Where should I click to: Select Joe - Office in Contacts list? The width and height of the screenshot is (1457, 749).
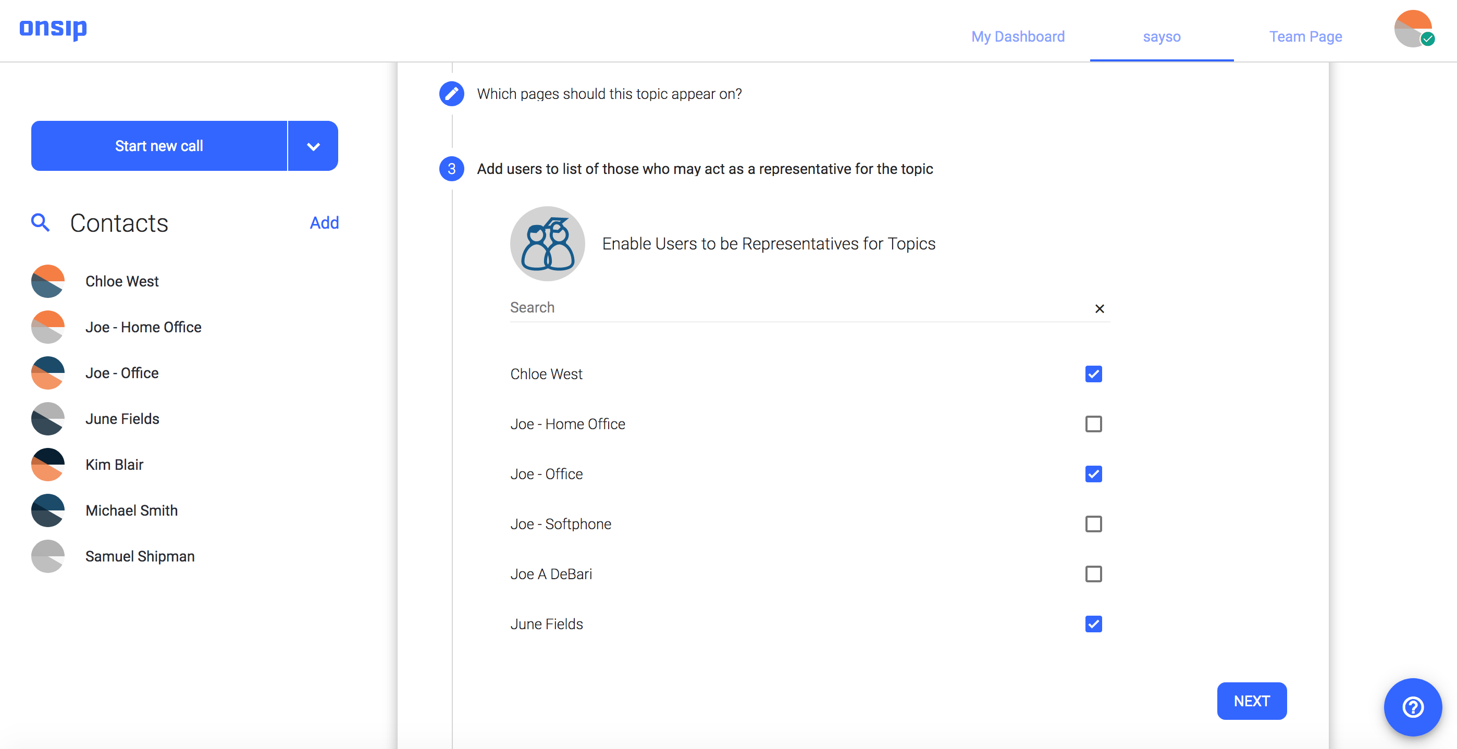coord(121,372)
